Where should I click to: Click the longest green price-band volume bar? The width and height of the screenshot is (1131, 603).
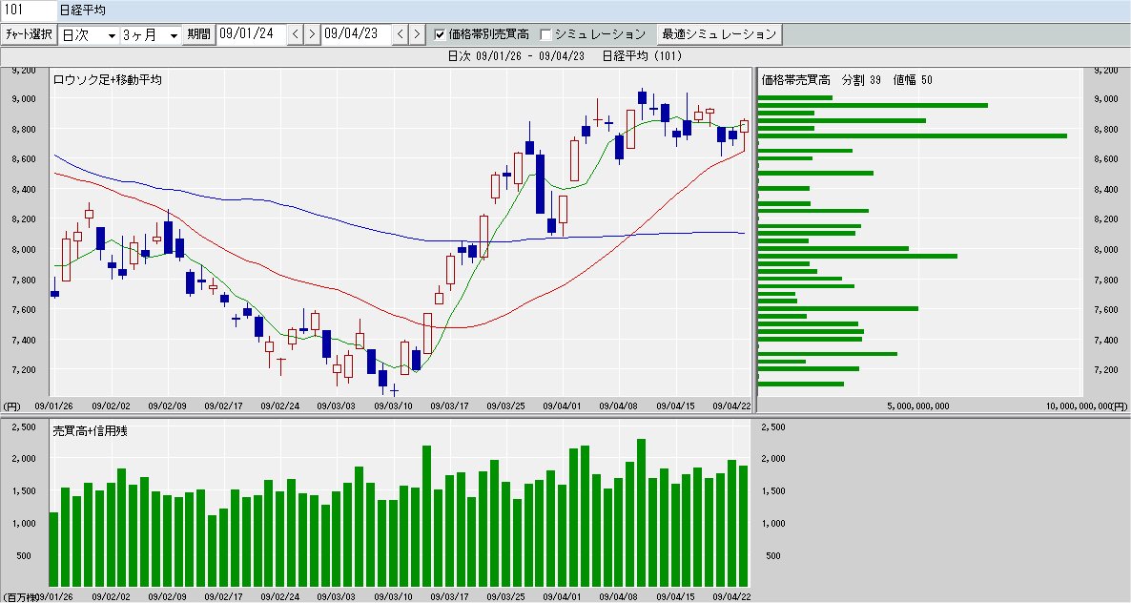point(913,135)
